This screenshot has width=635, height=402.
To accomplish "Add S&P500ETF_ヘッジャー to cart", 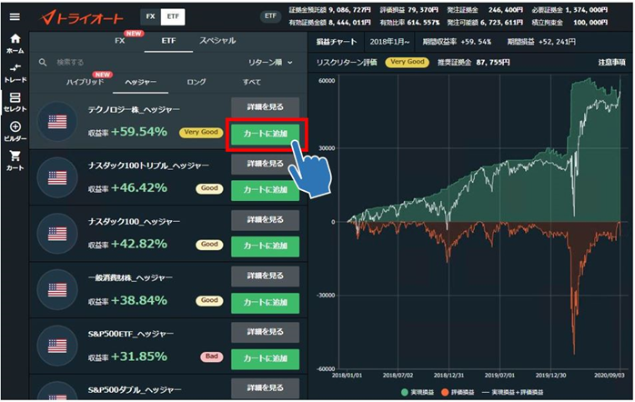I will [266, 358].
